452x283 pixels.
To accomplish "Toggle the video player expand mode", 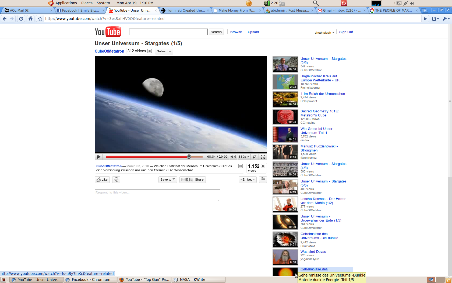I will [x=255, y=157].
